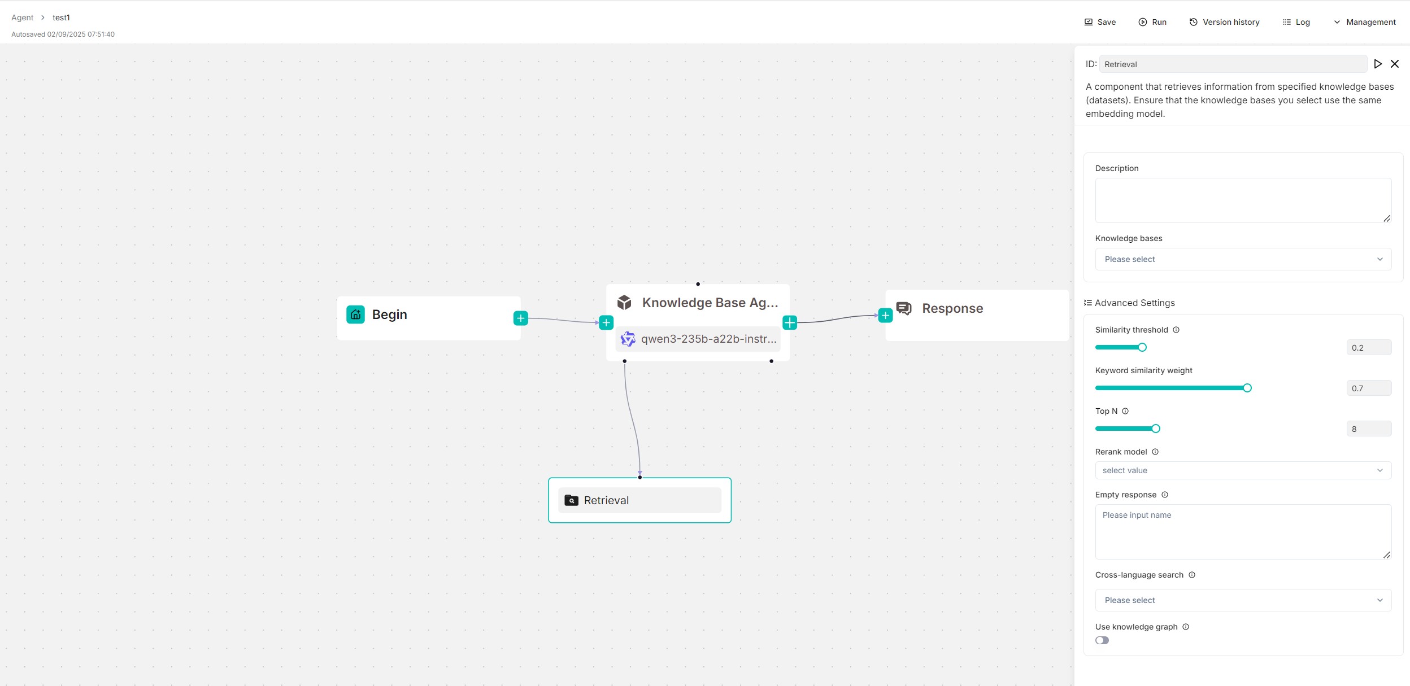
Task: Open Cross-language search dropdown
Action: (1243, 600)
